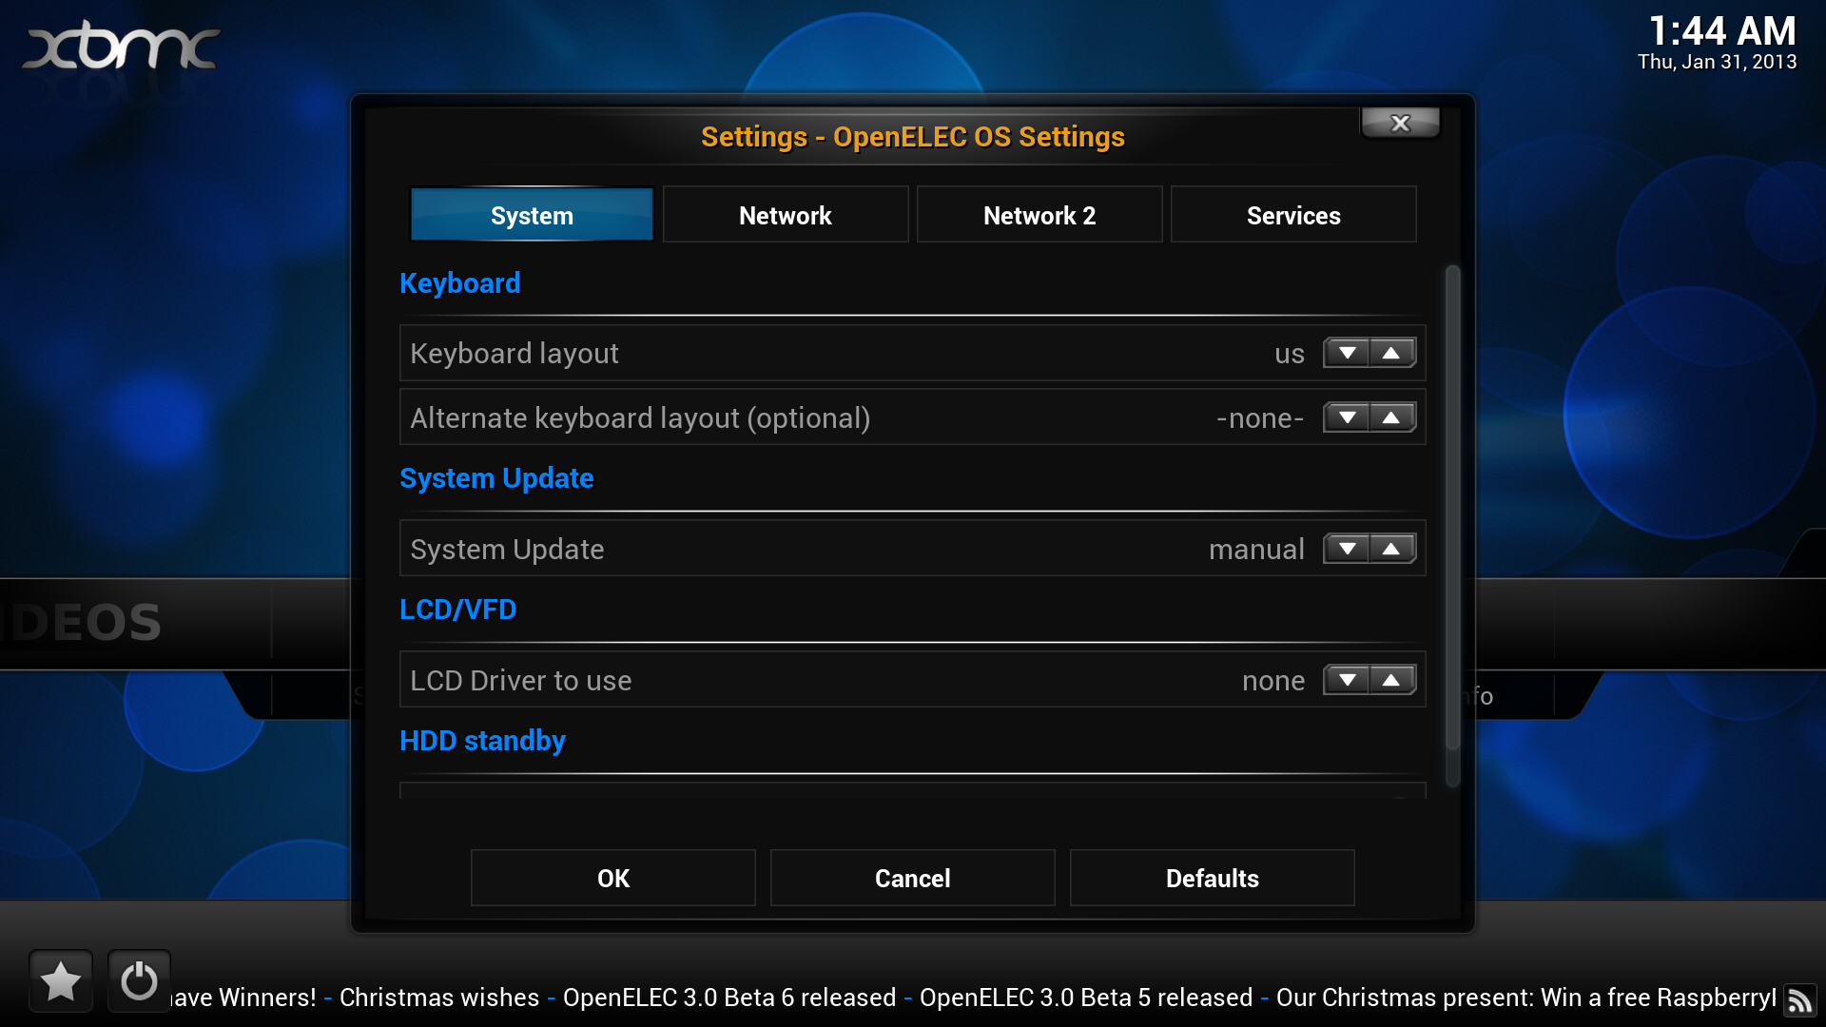Click the RSS feed icon
The image size is (1826, 1027).
click(1799, 1000)
